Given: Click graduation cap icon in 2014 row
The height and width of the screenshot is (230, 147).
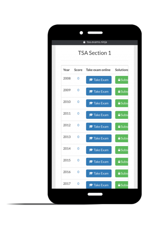Looking at the screenshot, I should pyautogui.click(x=91, y=150).
